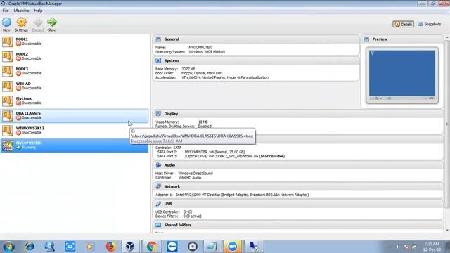
Task: Open Google Chrome from taskbar
Action: tap(152, 247)
